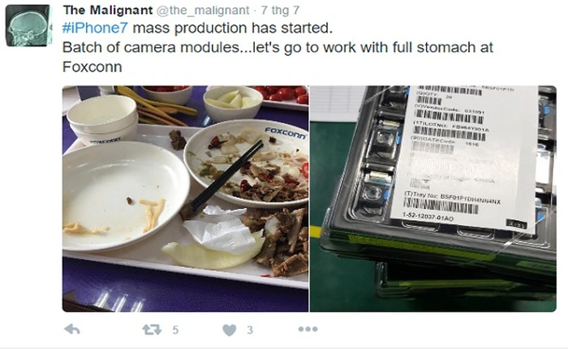Click the retweet count 5
Screen dimensions: 568x349
[x=175, y=330]
